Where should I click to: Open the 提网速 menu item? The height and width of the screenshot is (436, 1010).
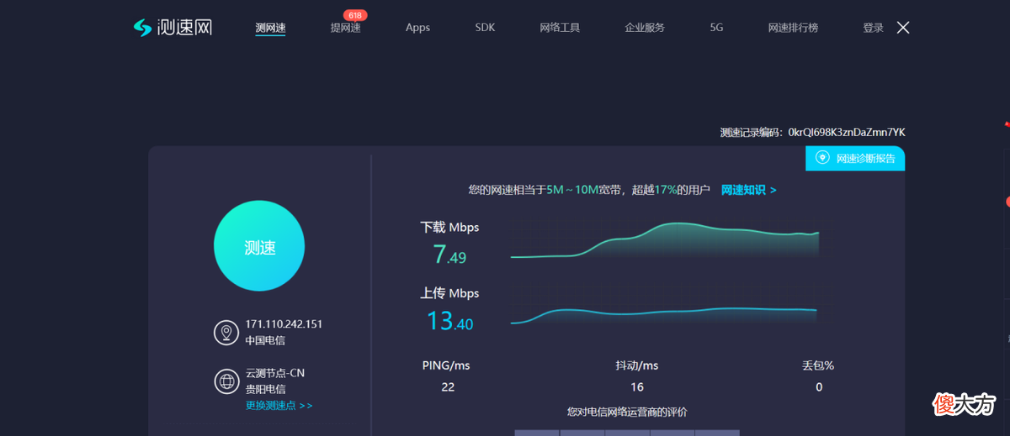(345, 28)
